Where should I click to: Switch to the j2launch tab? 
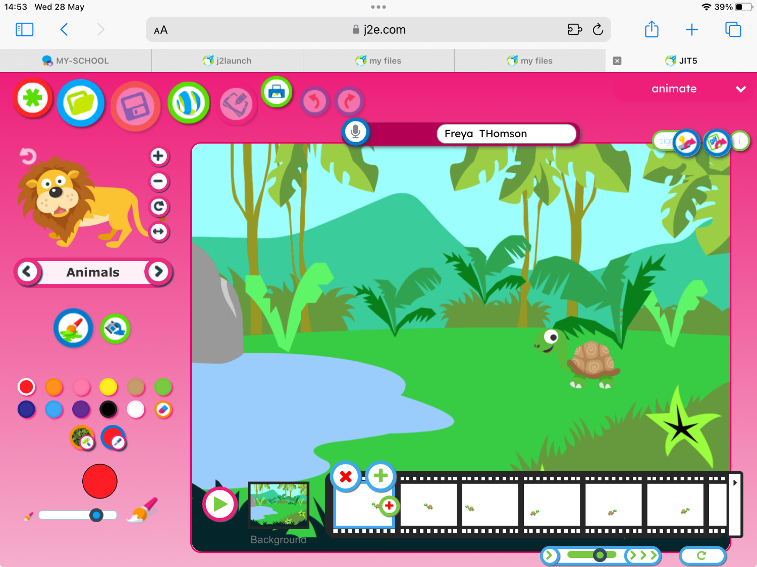tap(227, 60)
